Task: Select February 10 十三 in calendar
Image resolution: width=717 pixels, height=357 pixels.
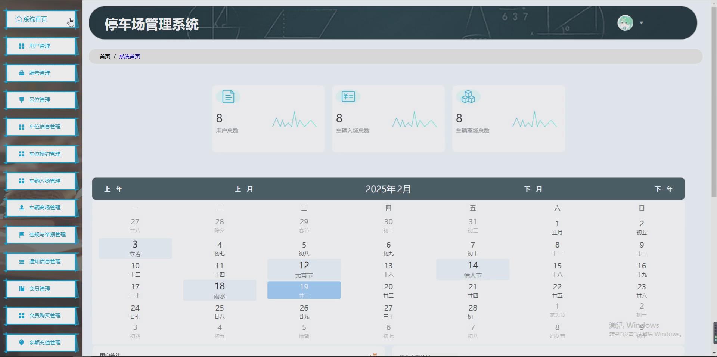Action: point(135,269)
